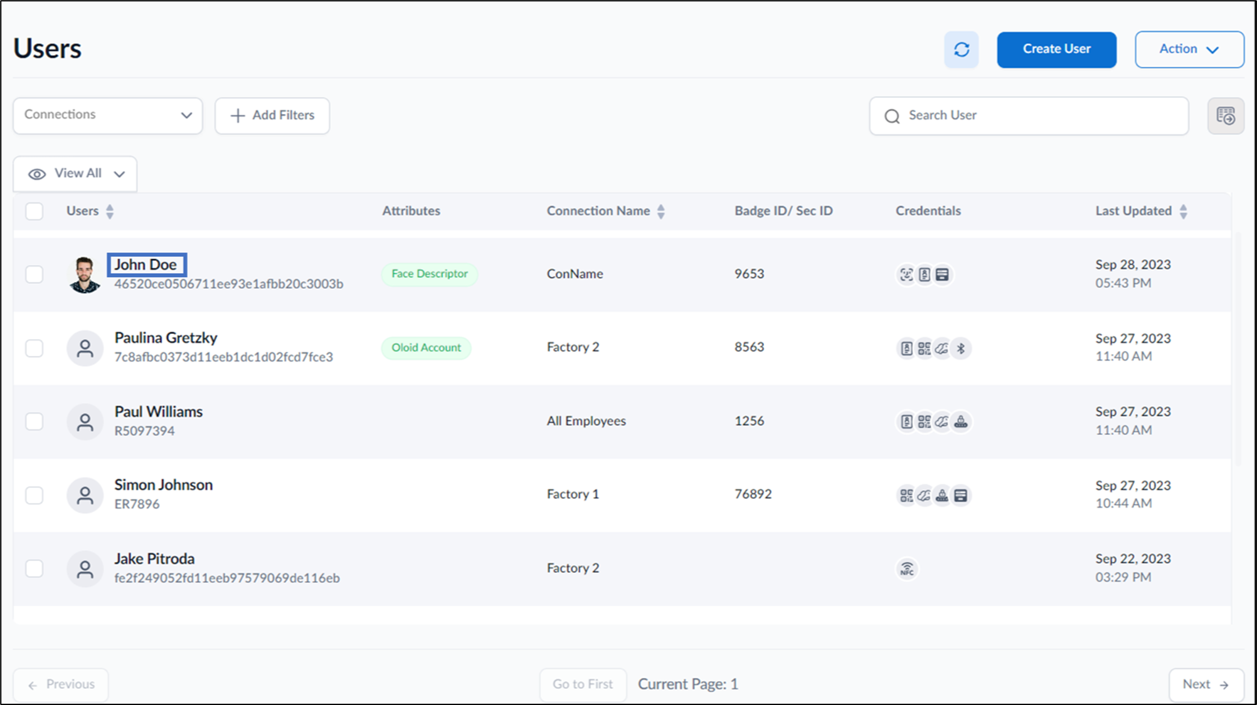Click the Add Filters button
Image resolution: width=1257 pixels, height=705 pixels.
pos(272,116)
